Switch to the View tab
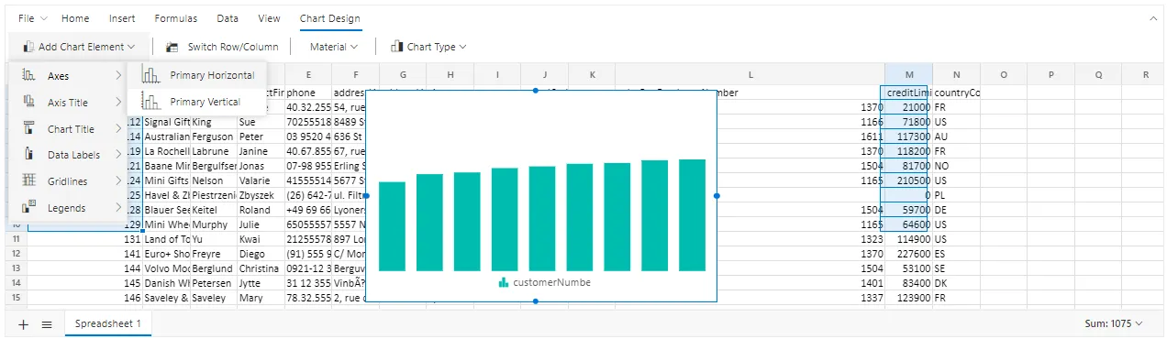 tap(270, 18)
